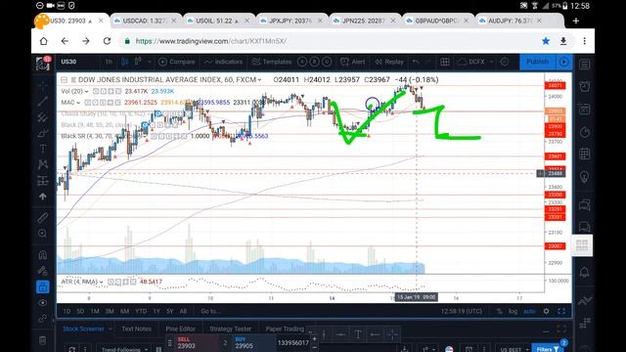Toggle log scale mode
626x352 pixels.
(x=513, y=311)
